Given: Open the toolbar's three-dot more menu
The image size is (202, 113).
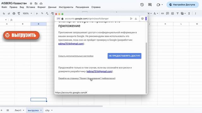Looking at the screenshot, I should (195, 13).
